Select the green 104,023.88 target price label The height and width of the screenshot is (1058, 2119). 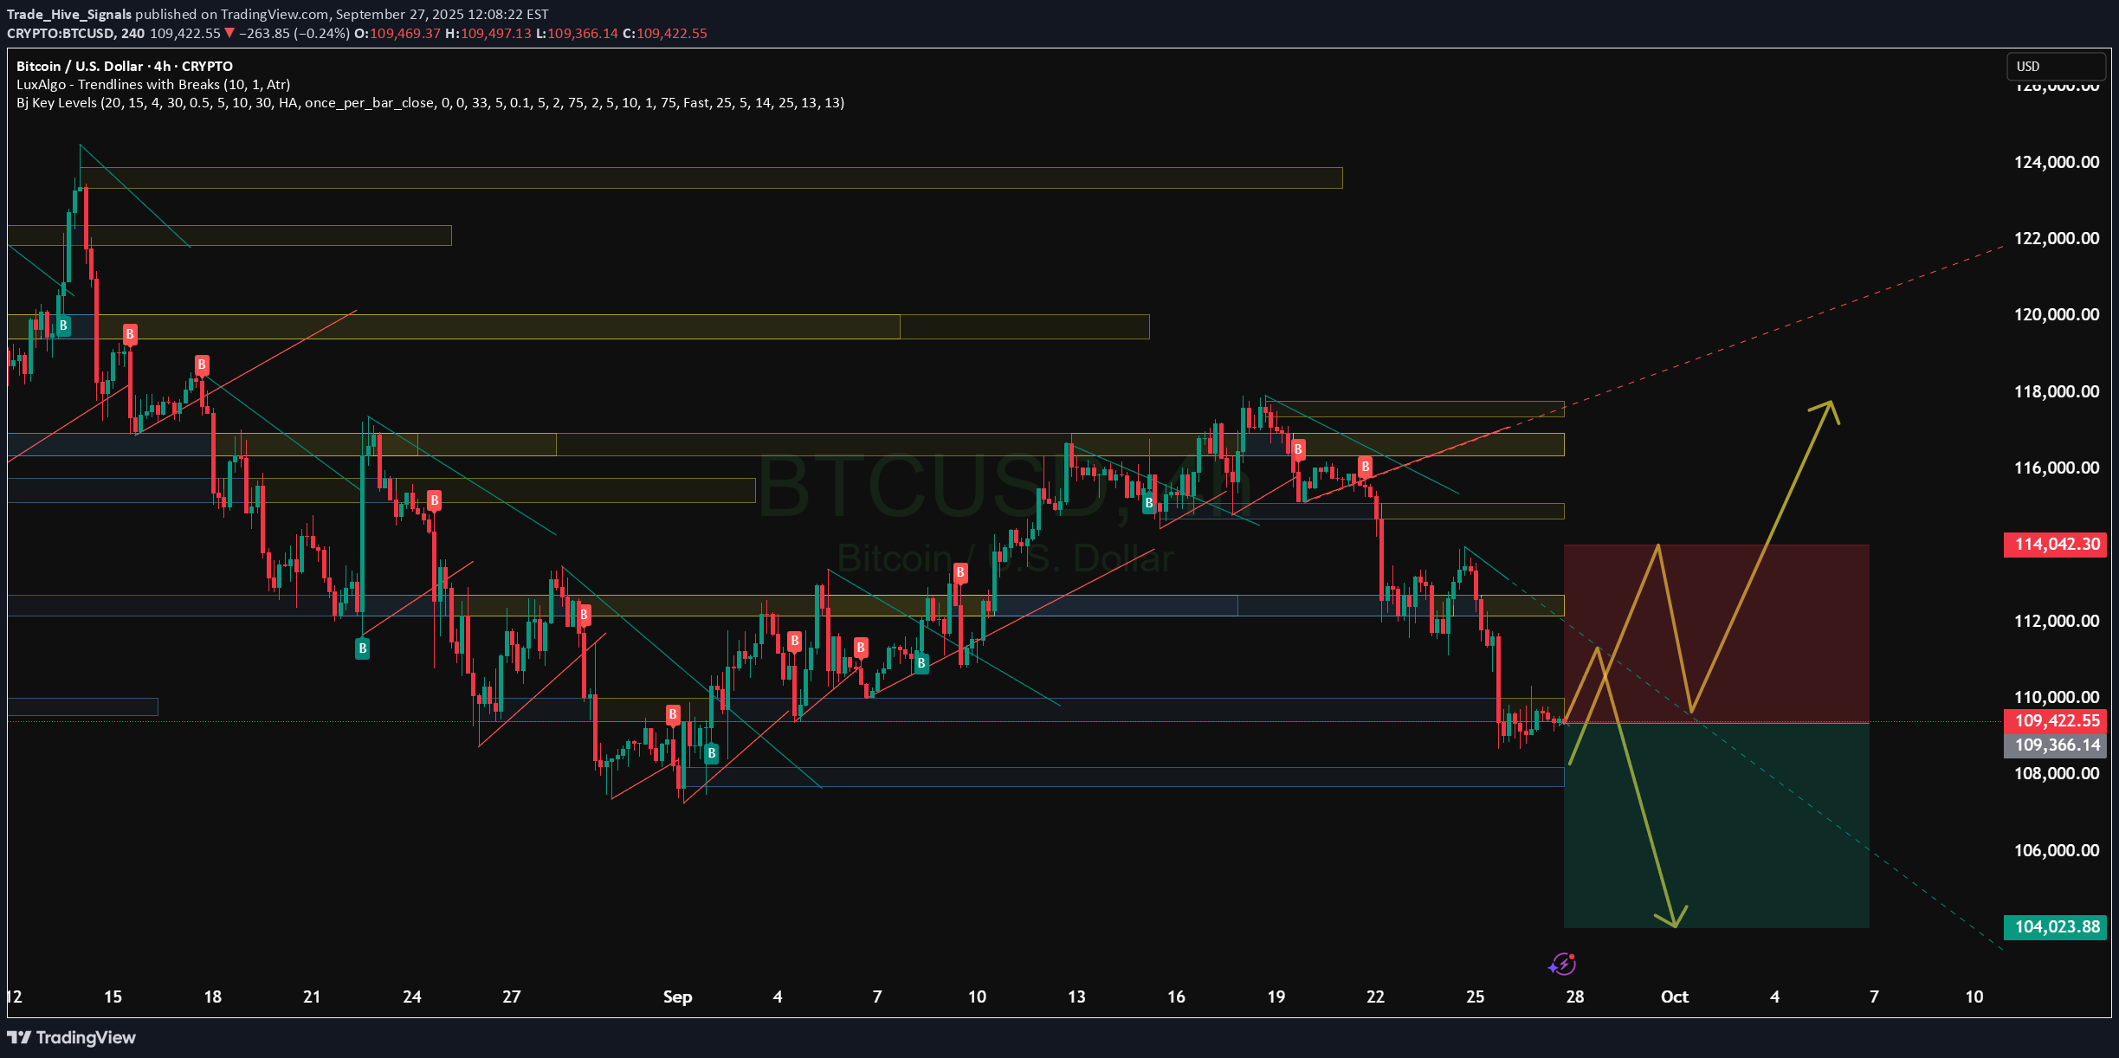(x=2055, y=927)
